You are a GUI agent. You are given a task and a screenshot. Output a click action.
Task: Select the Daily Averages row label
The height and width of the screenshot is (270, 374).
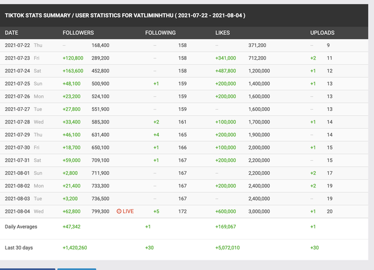coord(21,227)
